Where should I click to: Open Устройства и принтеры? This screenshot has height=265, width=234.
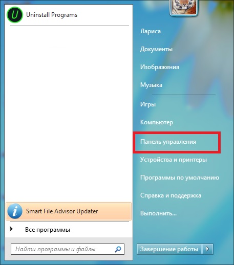[174, 160]
